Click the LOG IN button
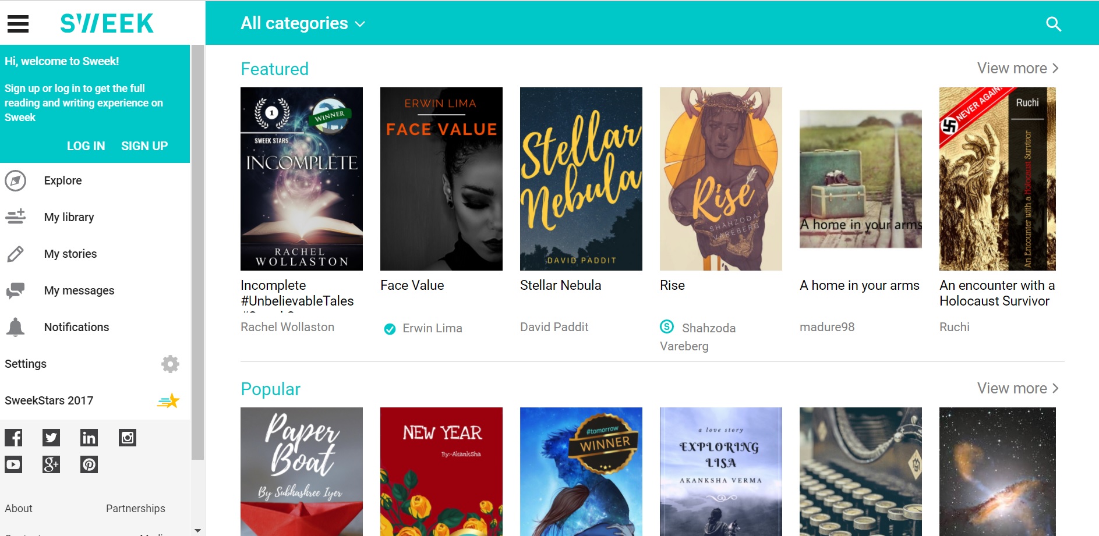This screenshot has height=536, width=1099. point(86,146)
